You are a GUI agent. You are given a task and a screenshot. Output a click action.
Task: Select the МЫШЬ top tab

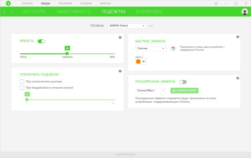point(45,3)
